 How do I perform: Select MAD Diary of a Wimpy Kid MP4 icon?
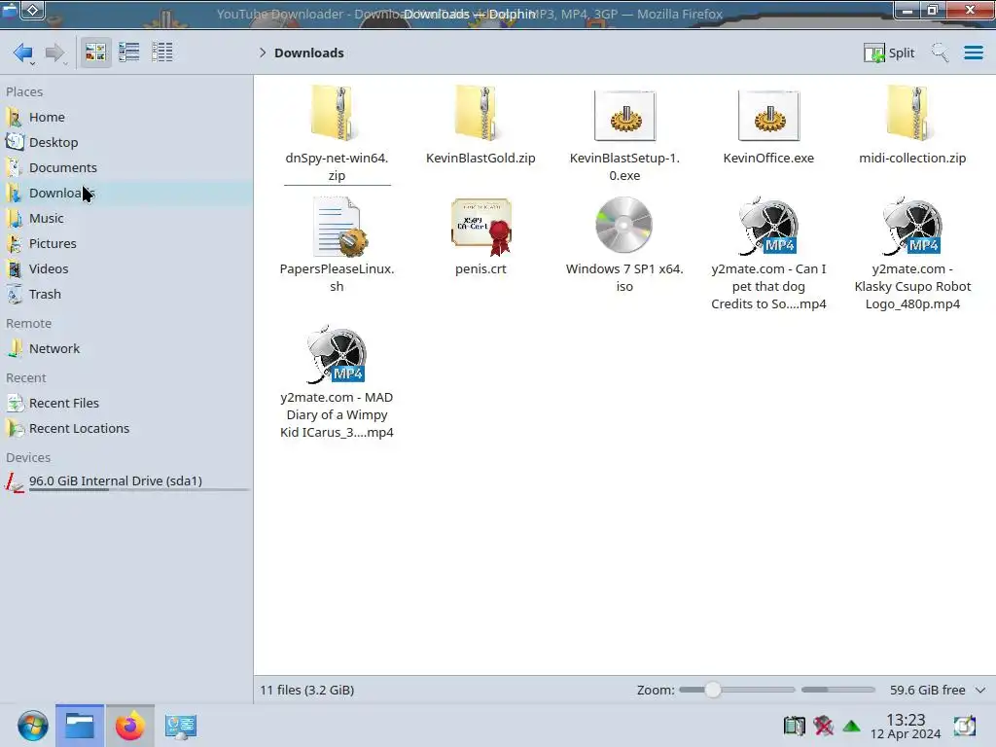(337, 354)
